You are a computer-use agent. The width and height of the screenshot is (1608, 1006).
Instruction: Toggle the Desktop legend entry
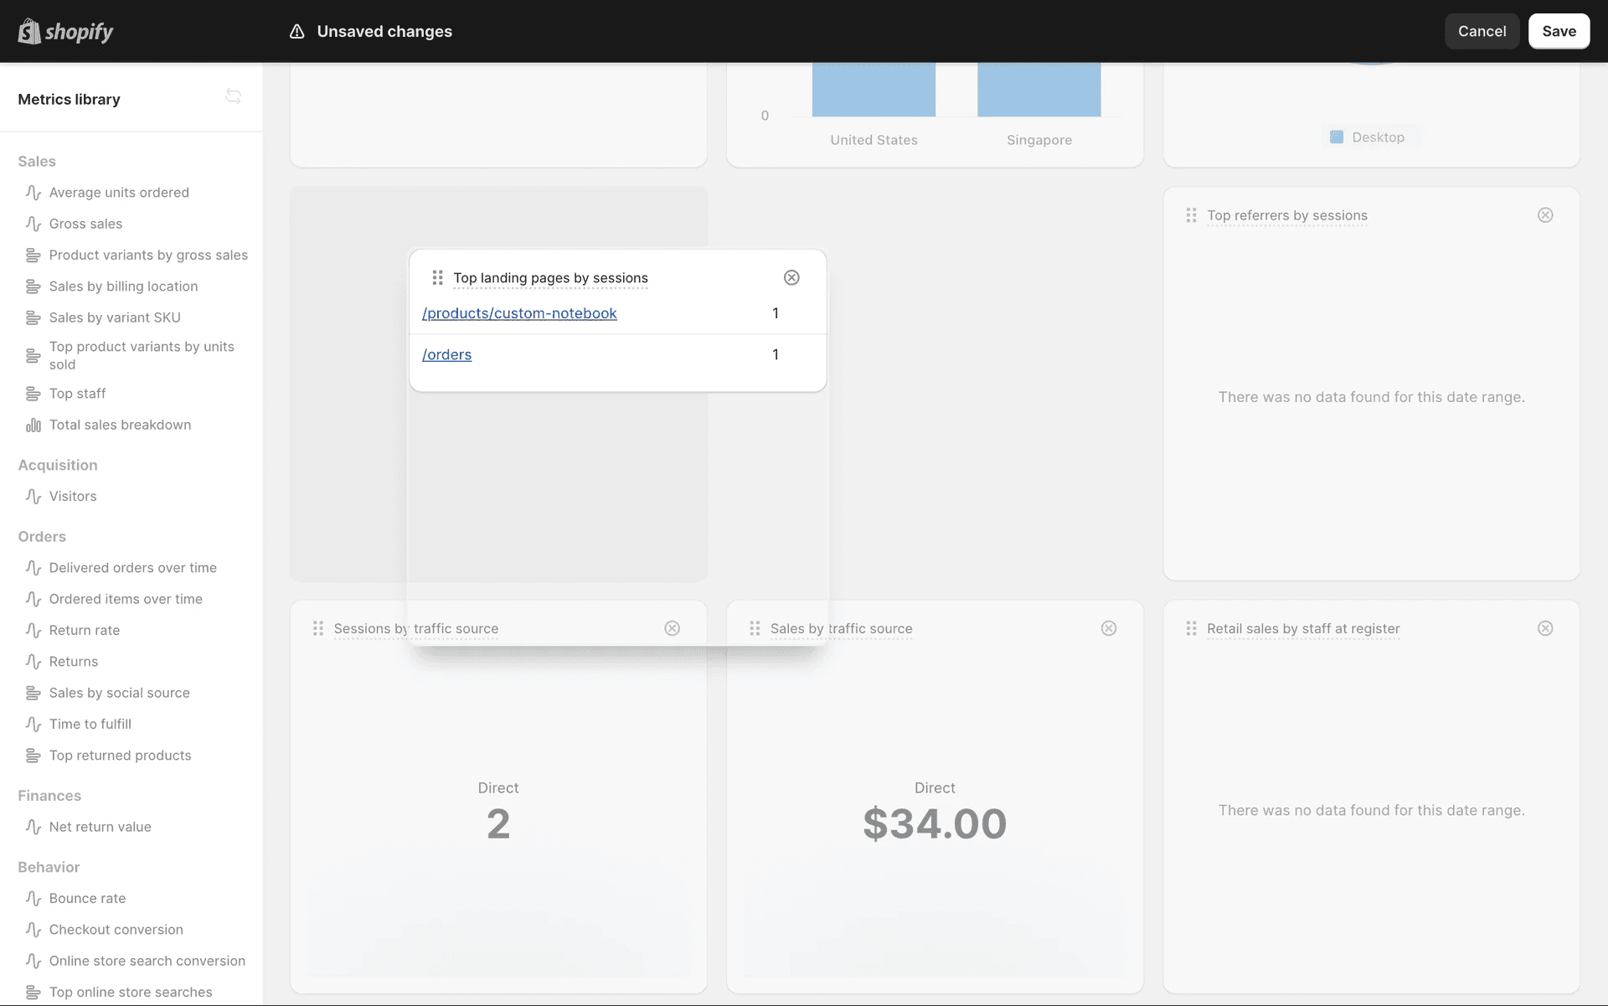(x=1368, y=137)
